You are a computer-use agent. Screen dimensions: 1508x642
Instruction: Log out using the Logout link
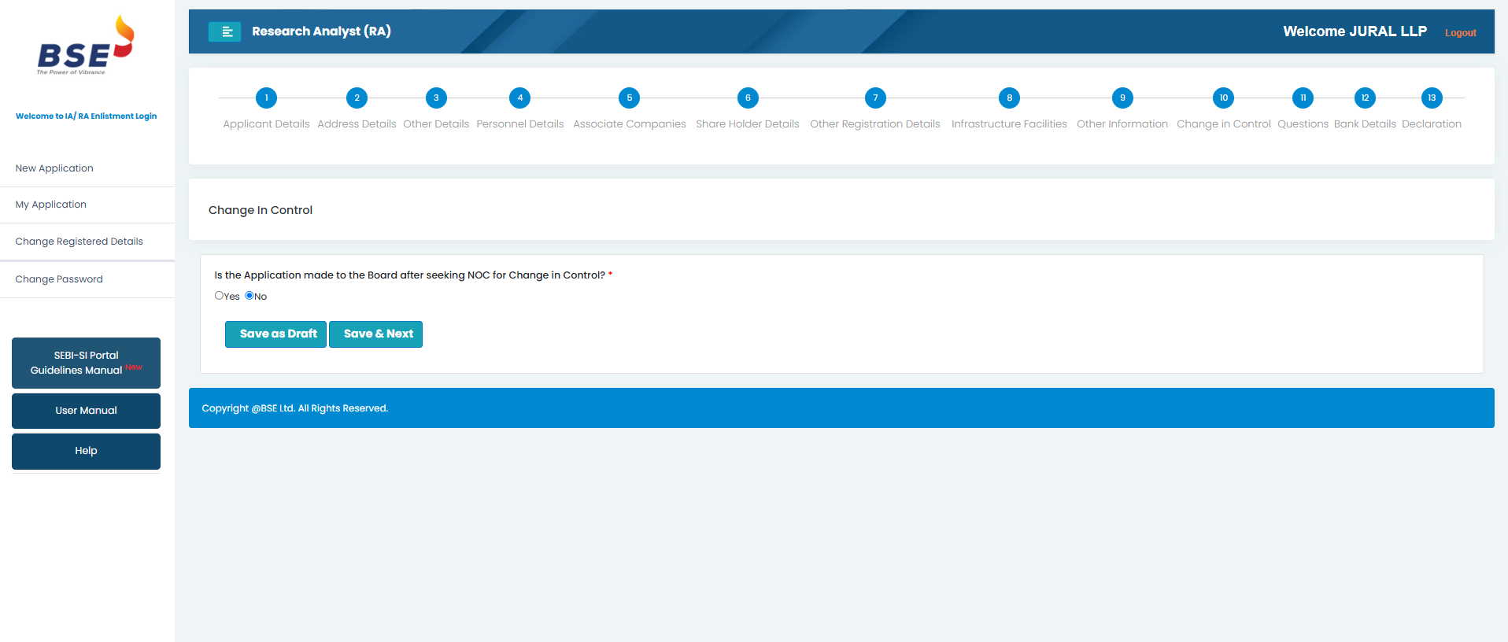pyautogui.click(x=1460, y=33)
